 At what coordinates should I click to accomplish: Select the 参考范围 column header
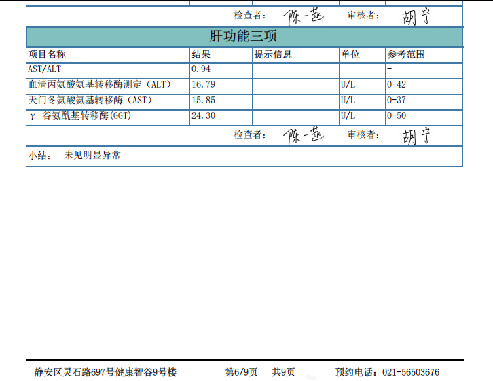click(x=406, y=55)
